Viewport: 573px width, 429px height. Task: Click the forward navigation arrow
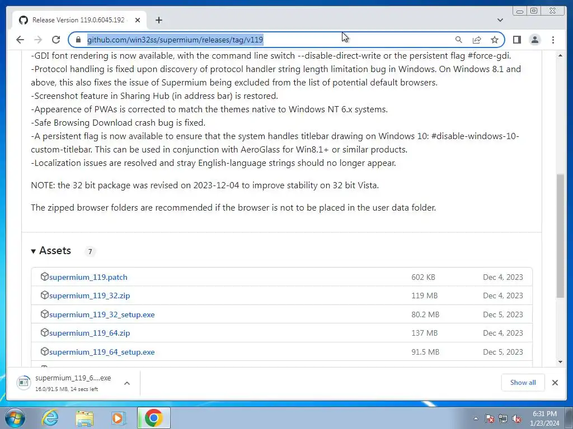pyautogui.click(x=37, y=40)
